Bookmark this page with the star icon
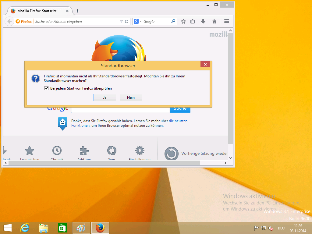312x234 pixels. [x=183, y=21]
